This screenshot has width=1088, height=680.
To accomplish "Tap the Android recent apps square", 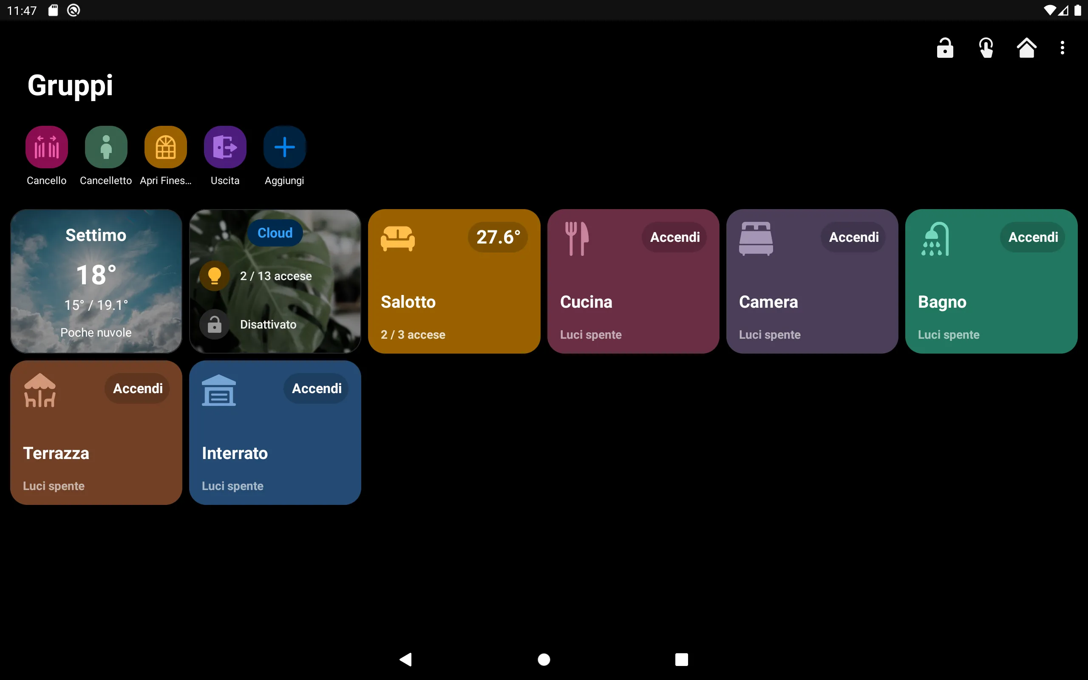I will [682, 659].
